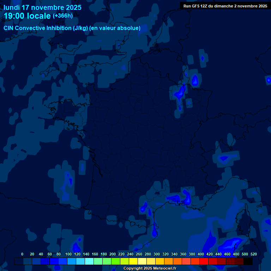
Task: Click the legend value '440'
Action: tap(218, 254)
